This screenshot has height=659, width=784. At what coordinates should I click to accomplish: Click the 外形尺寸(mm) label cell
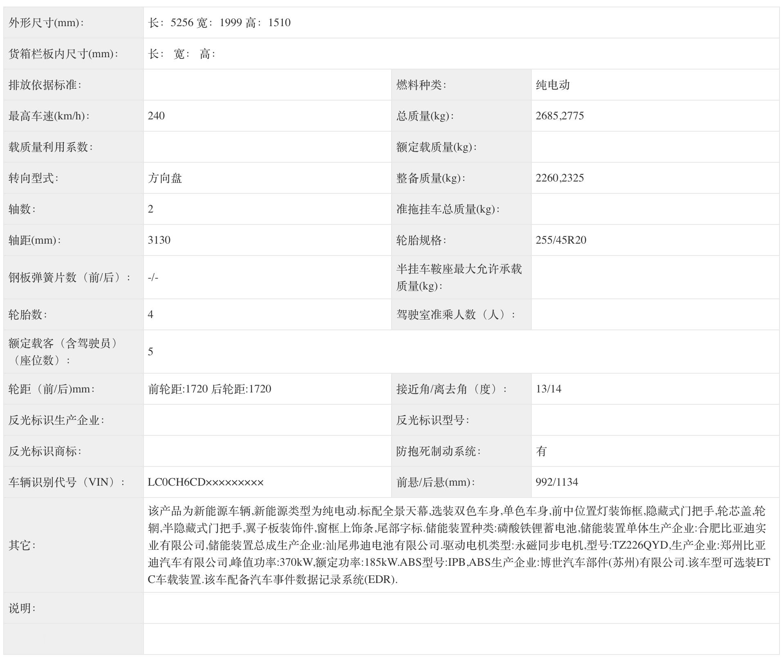74,22
